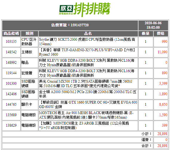Select product code 142406
170x150 pixels.
pos(11,94)
